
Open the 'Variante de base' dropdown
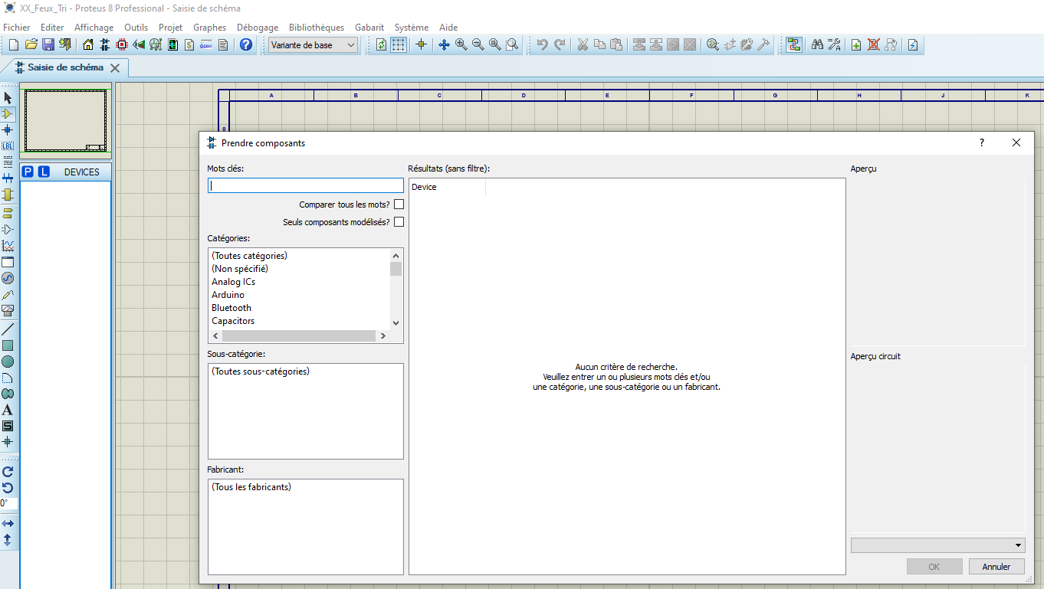point(313,45)
